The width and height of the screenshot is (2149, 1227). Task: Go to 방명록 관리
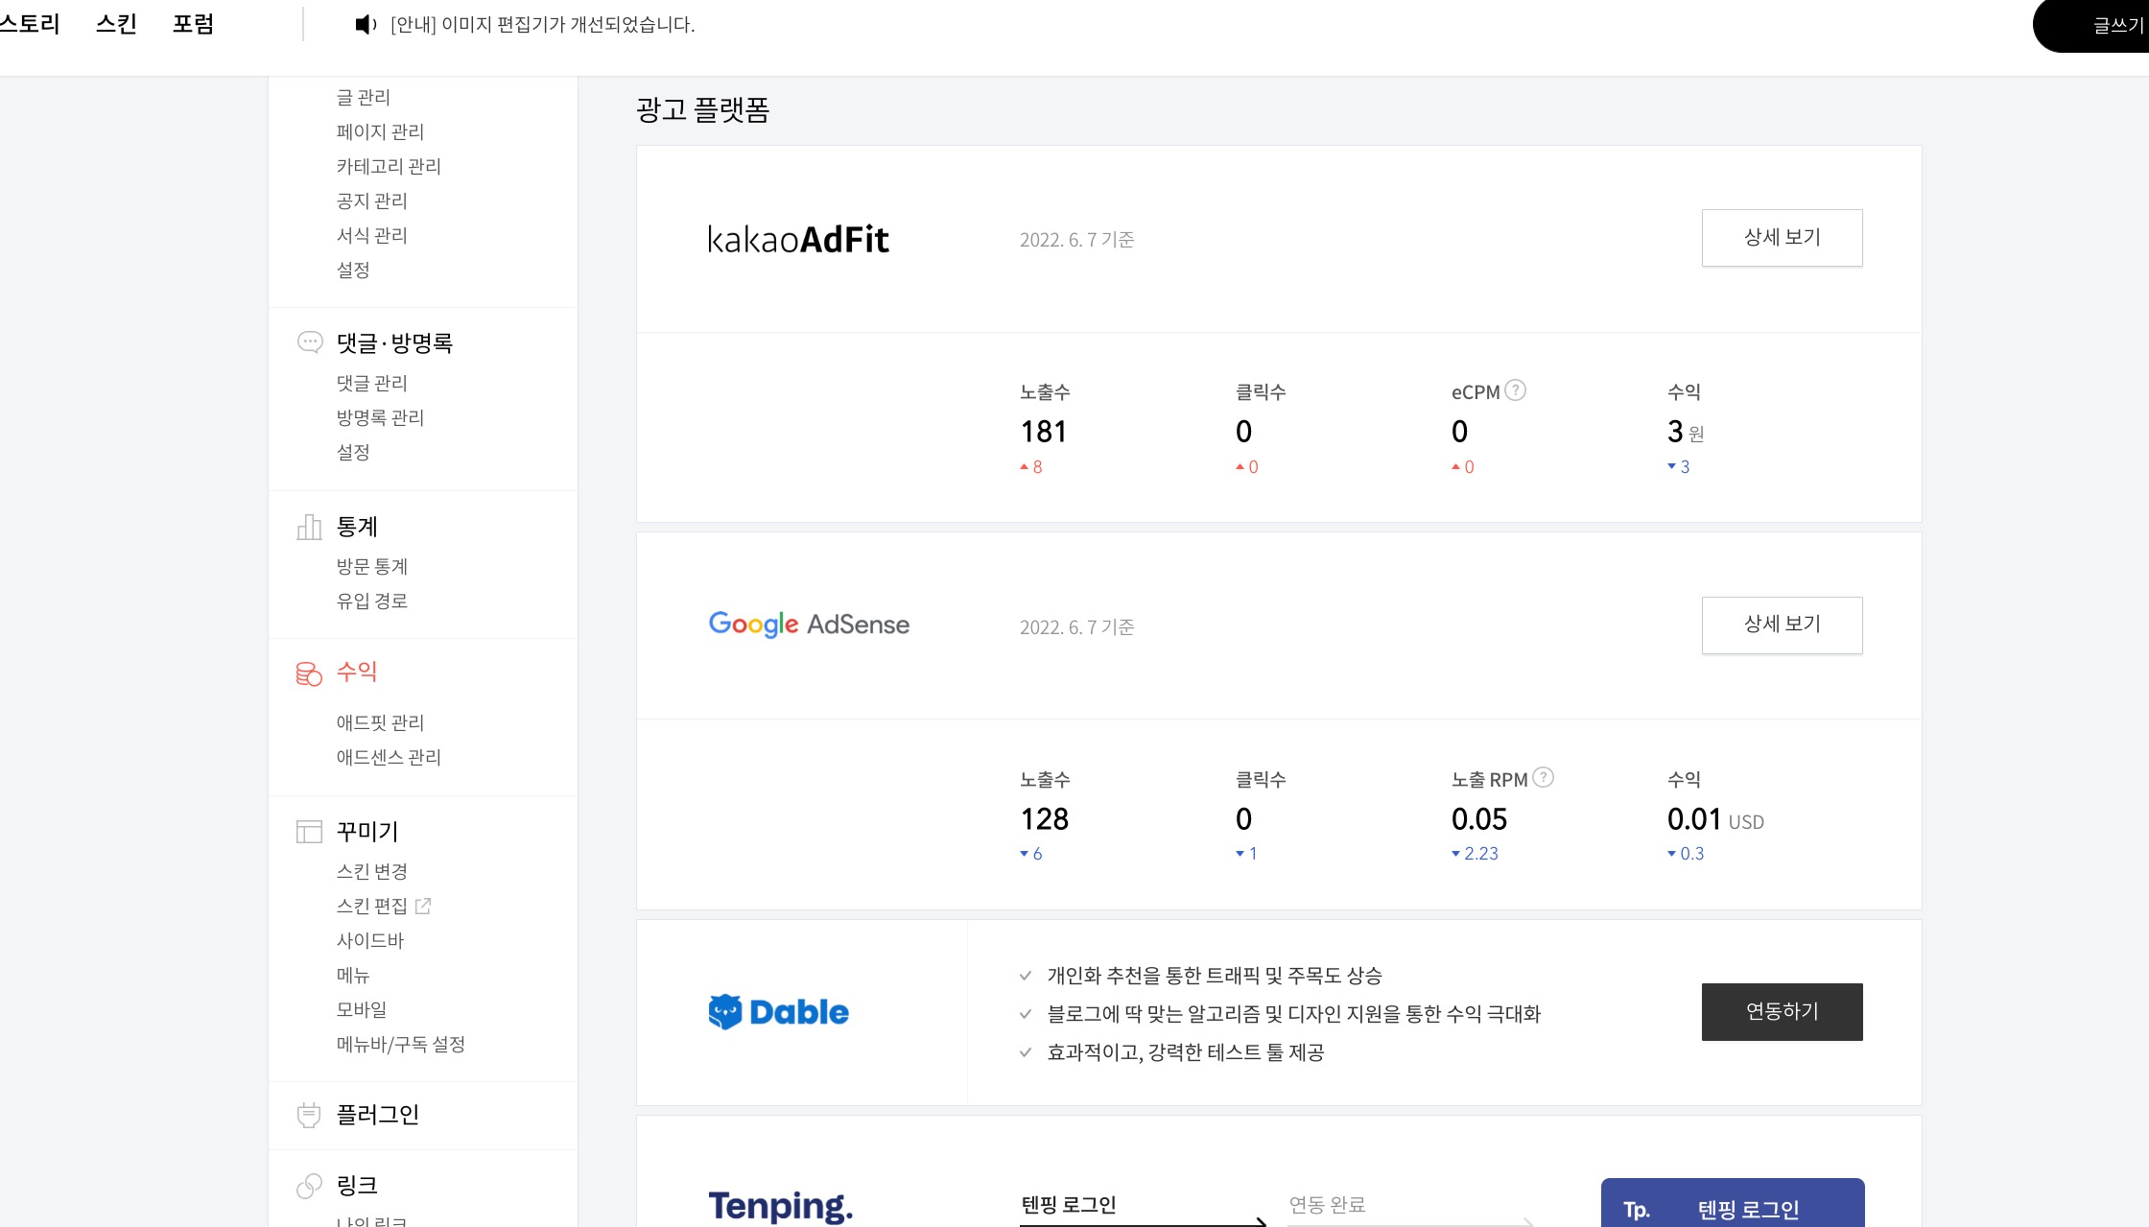pos(380,417)
